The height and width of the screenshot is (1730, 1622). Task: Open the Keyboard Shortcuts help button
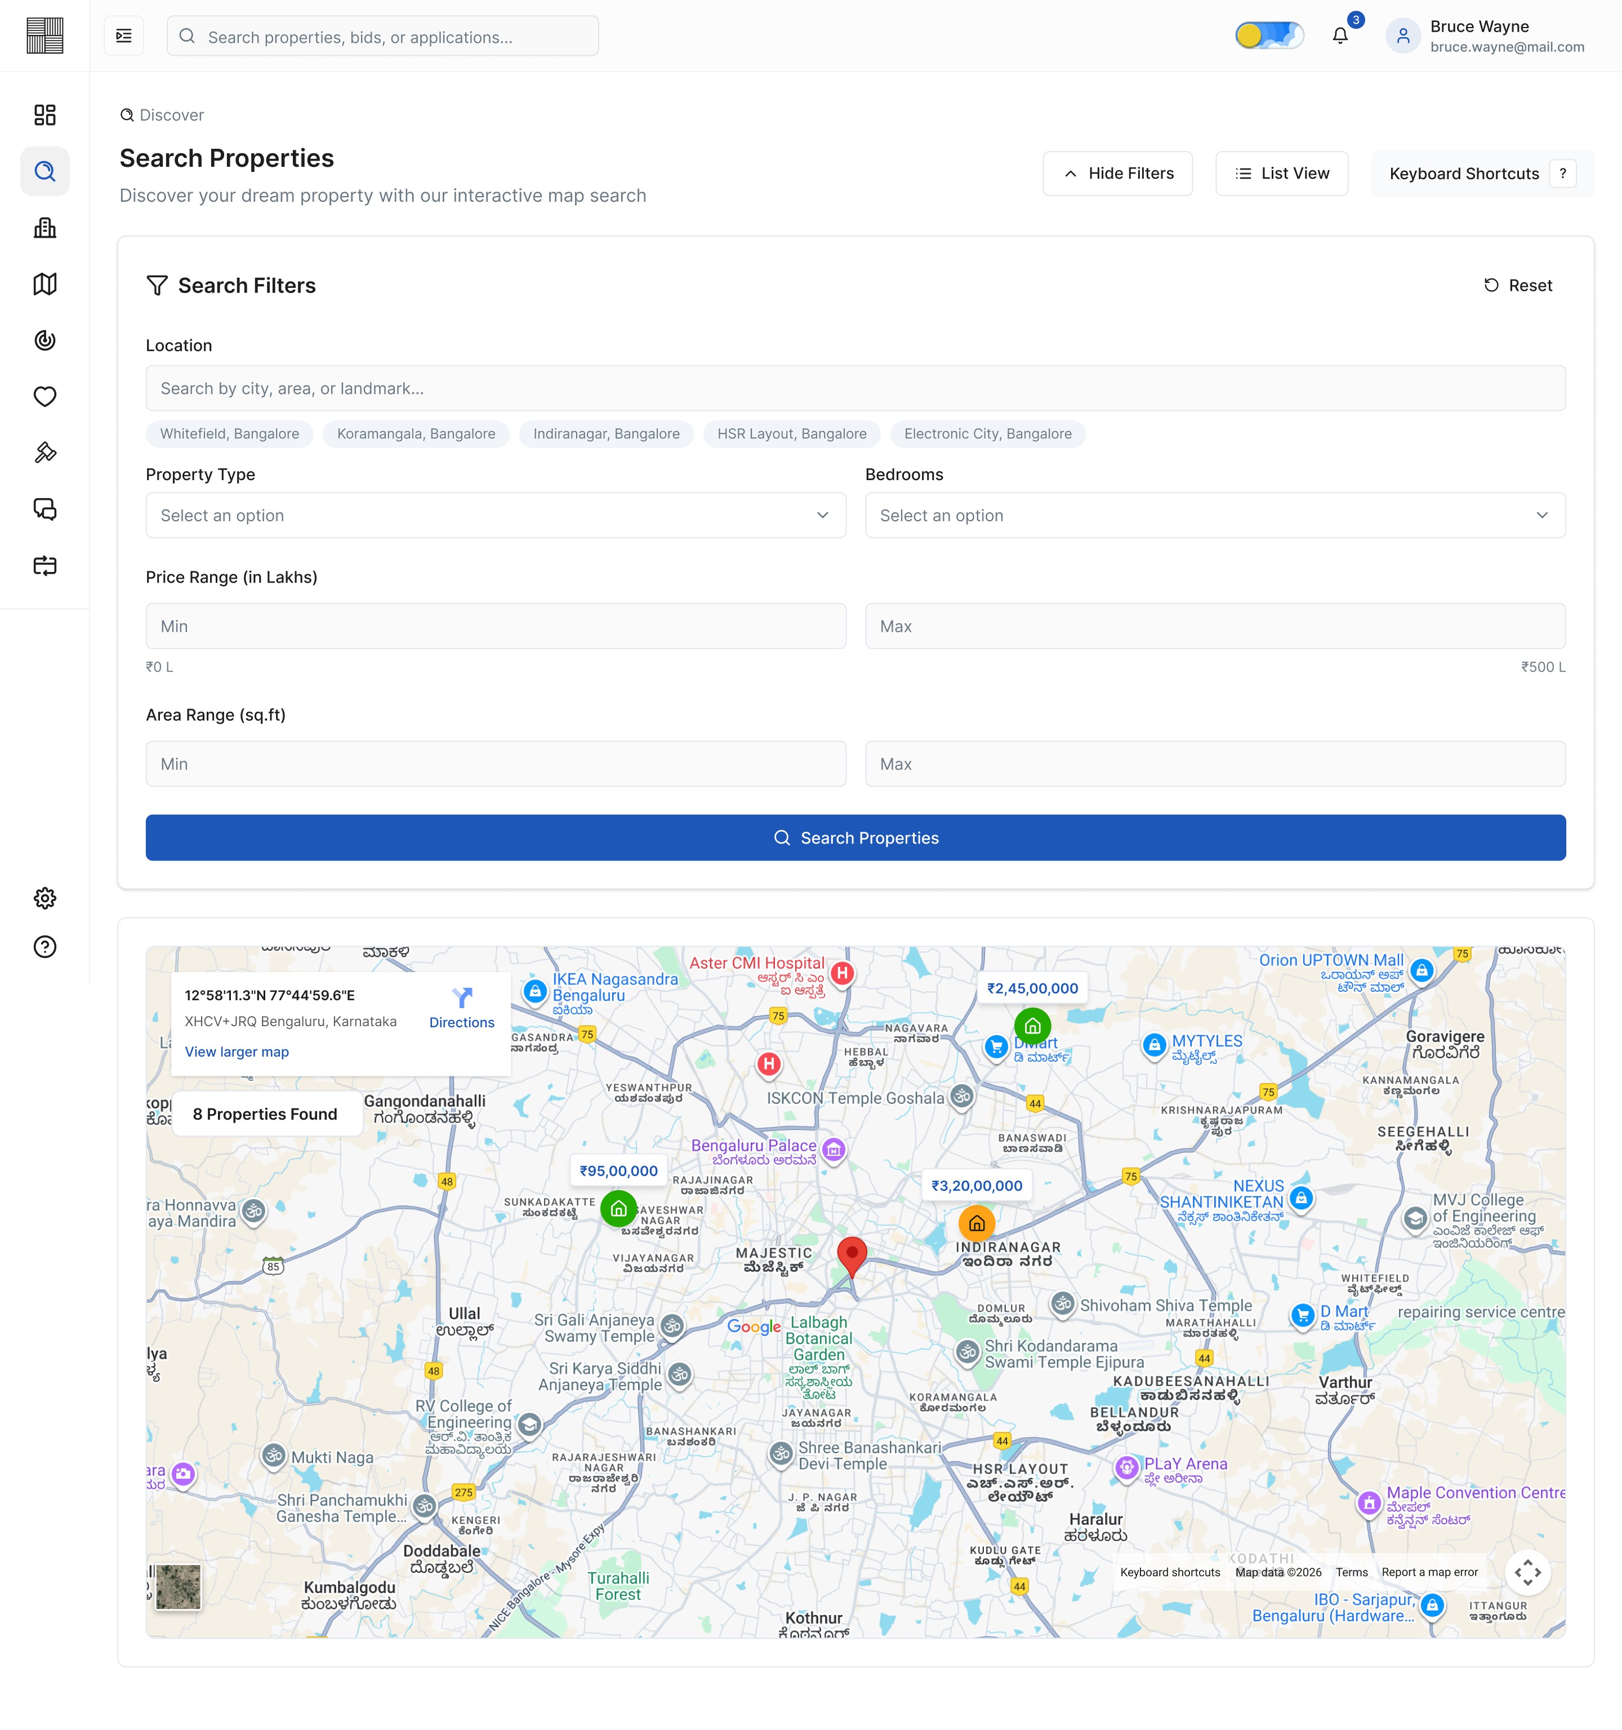click(1482, 173)
